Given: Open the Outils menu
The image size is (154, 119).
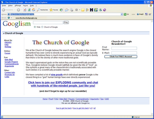Looking at the screenshot, I should coord(32,6).
